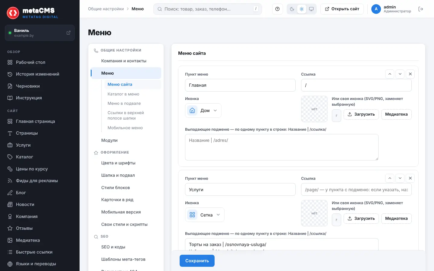
Task: Switch to dark theme moon icon
Action: [x=292, y=9]
